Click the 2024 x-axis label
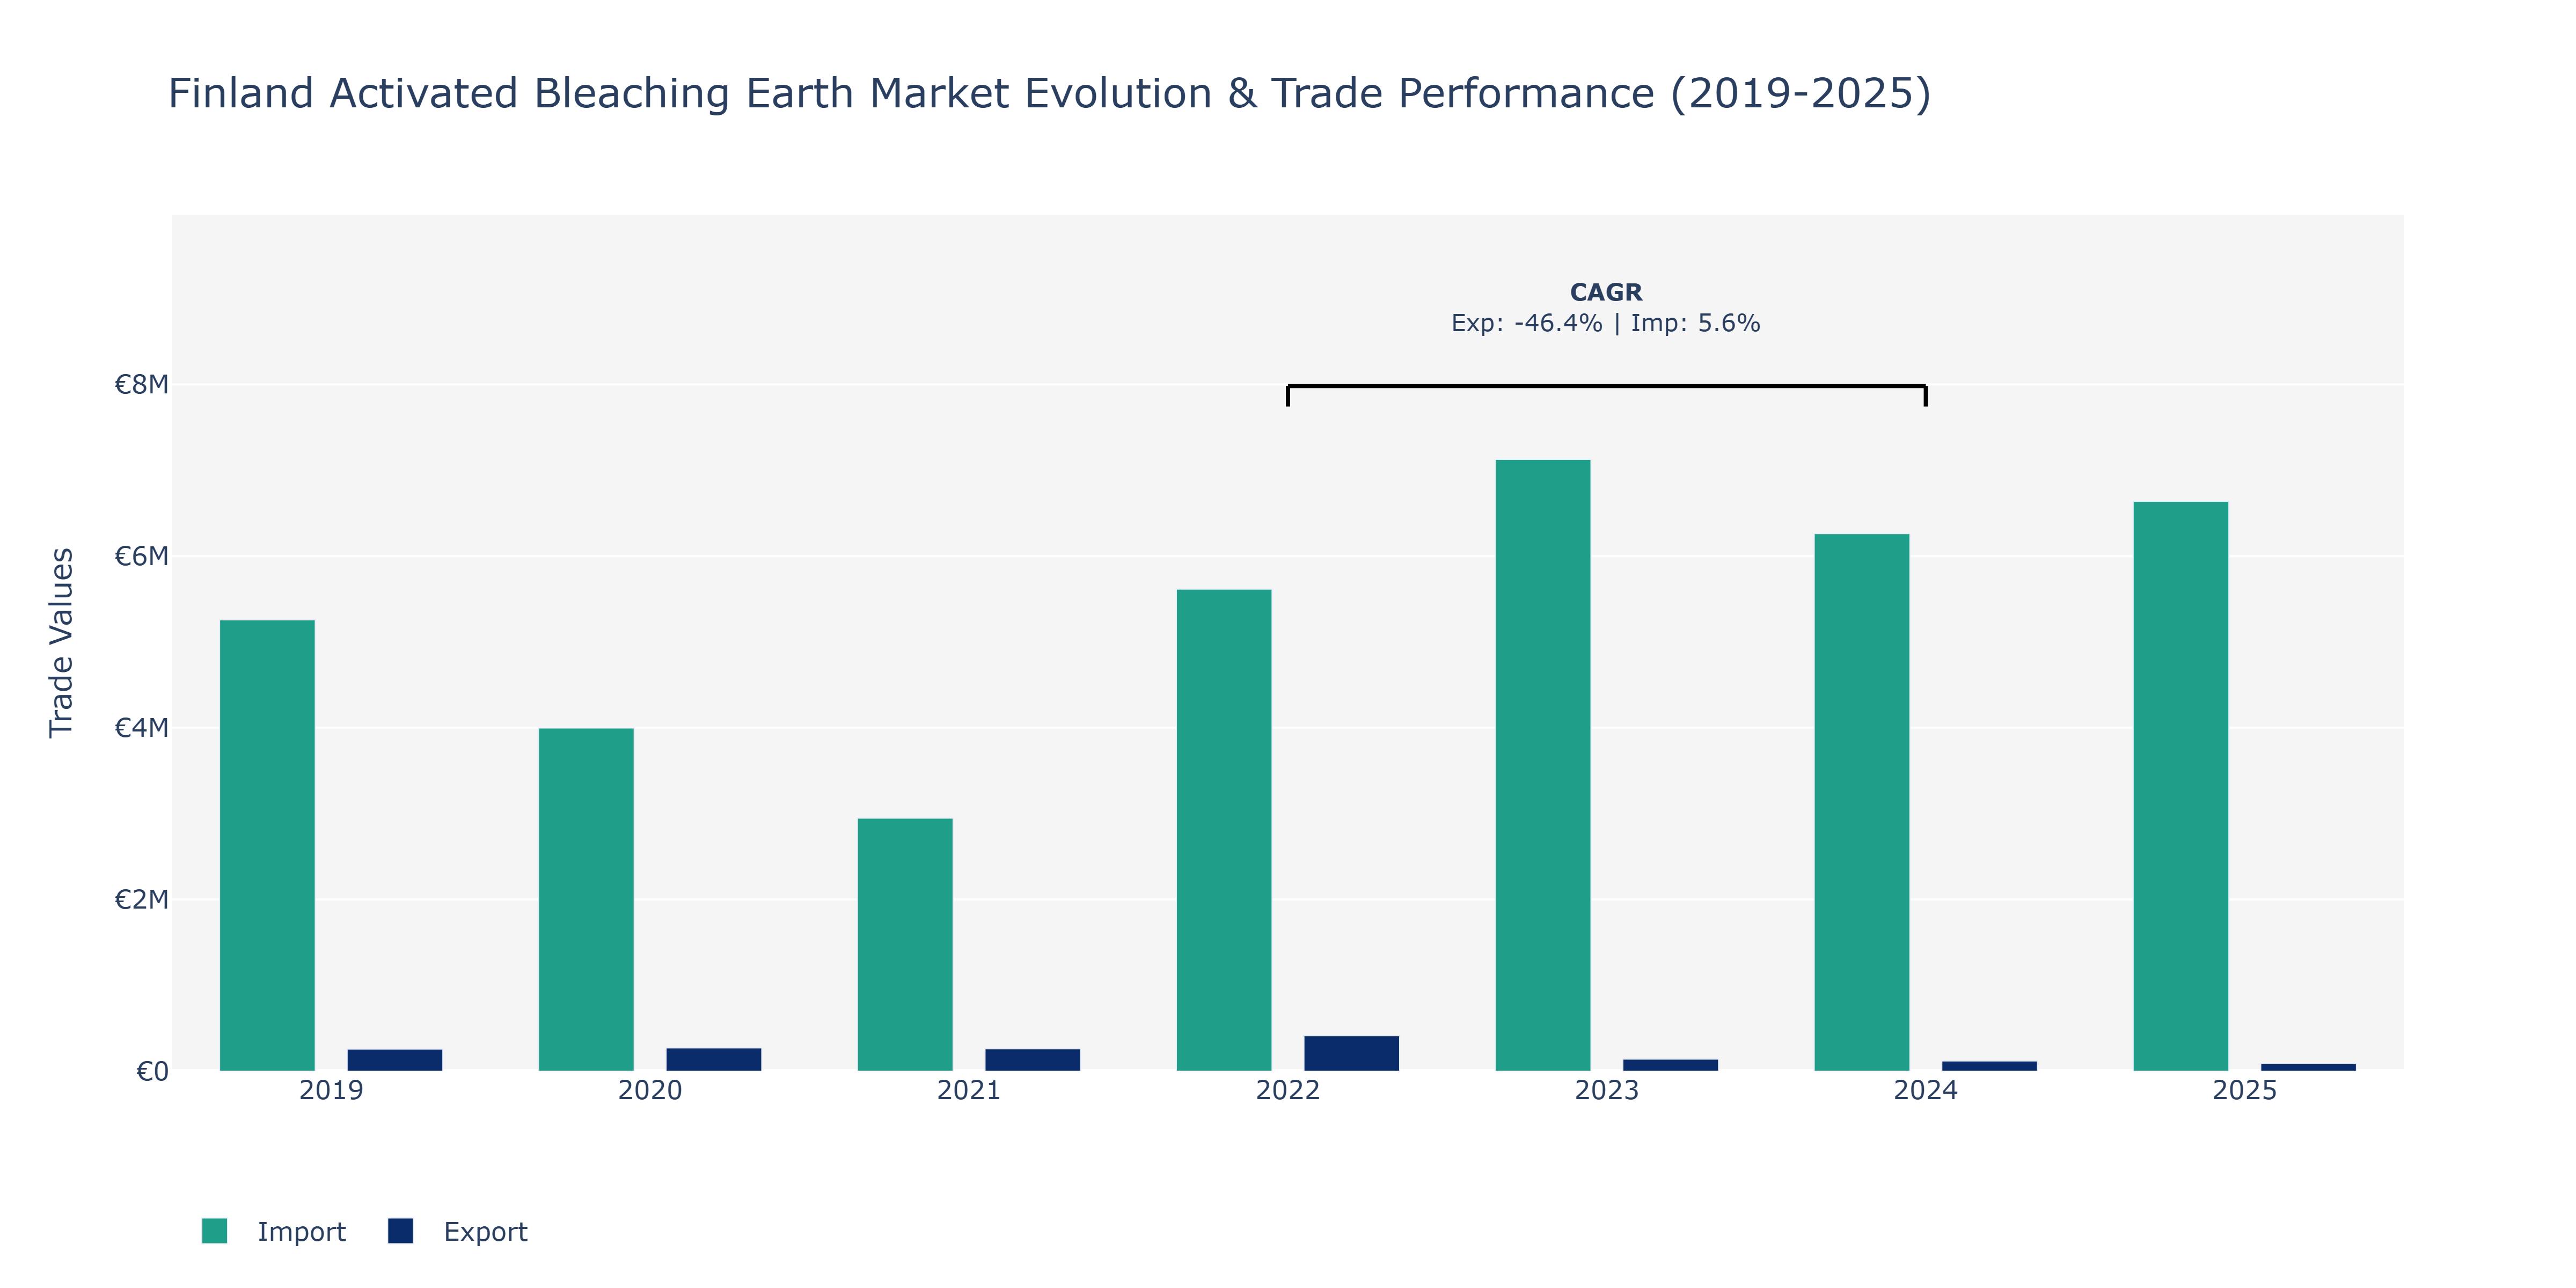Image resolution: width=2576 pixels, height=1288 pixels. pyautogui.click(x=1926, y=1090)
